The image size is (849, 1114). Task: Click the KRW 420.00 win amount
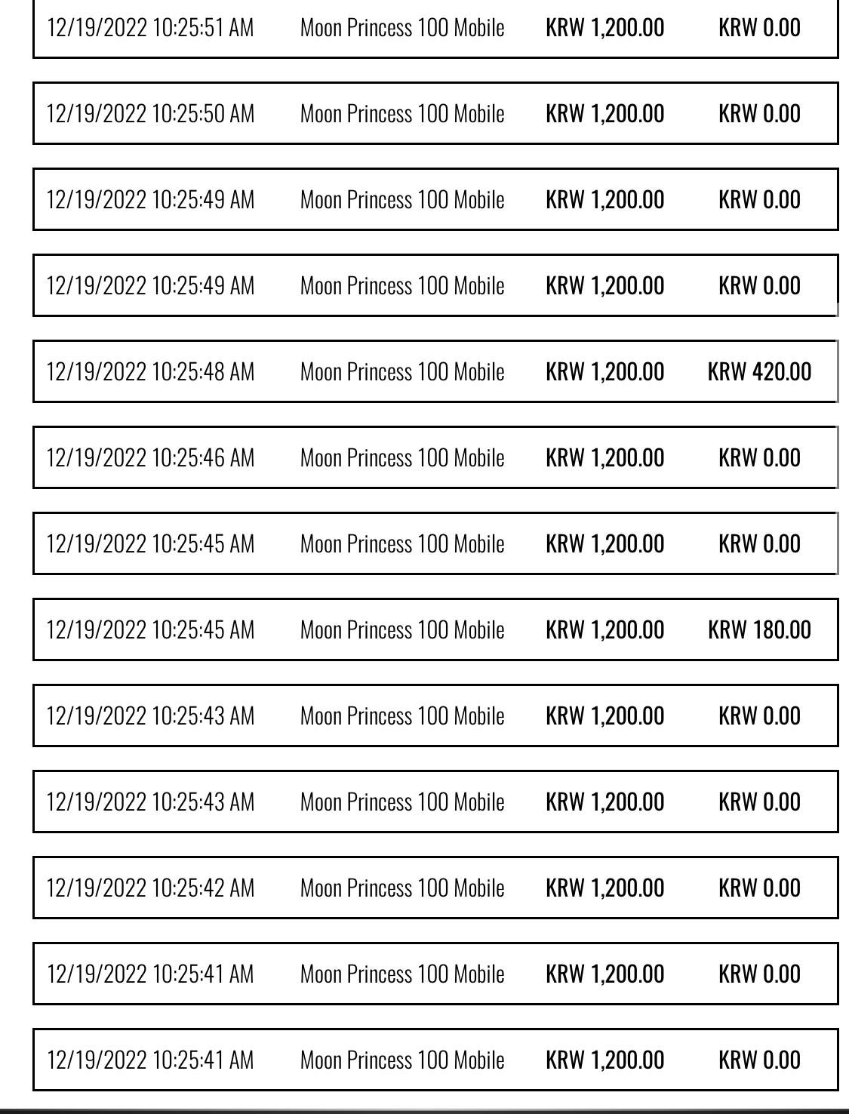(760, 372)
